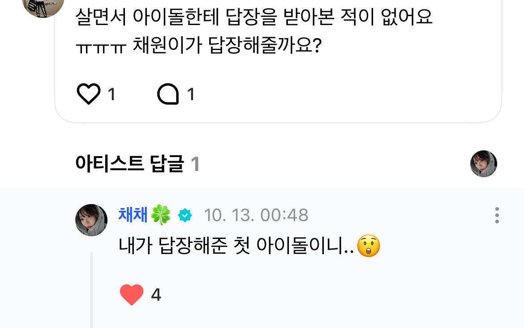Select the 아티스트 답글 section header
Viewport: 524px width, 328px height.
[129, 164]
